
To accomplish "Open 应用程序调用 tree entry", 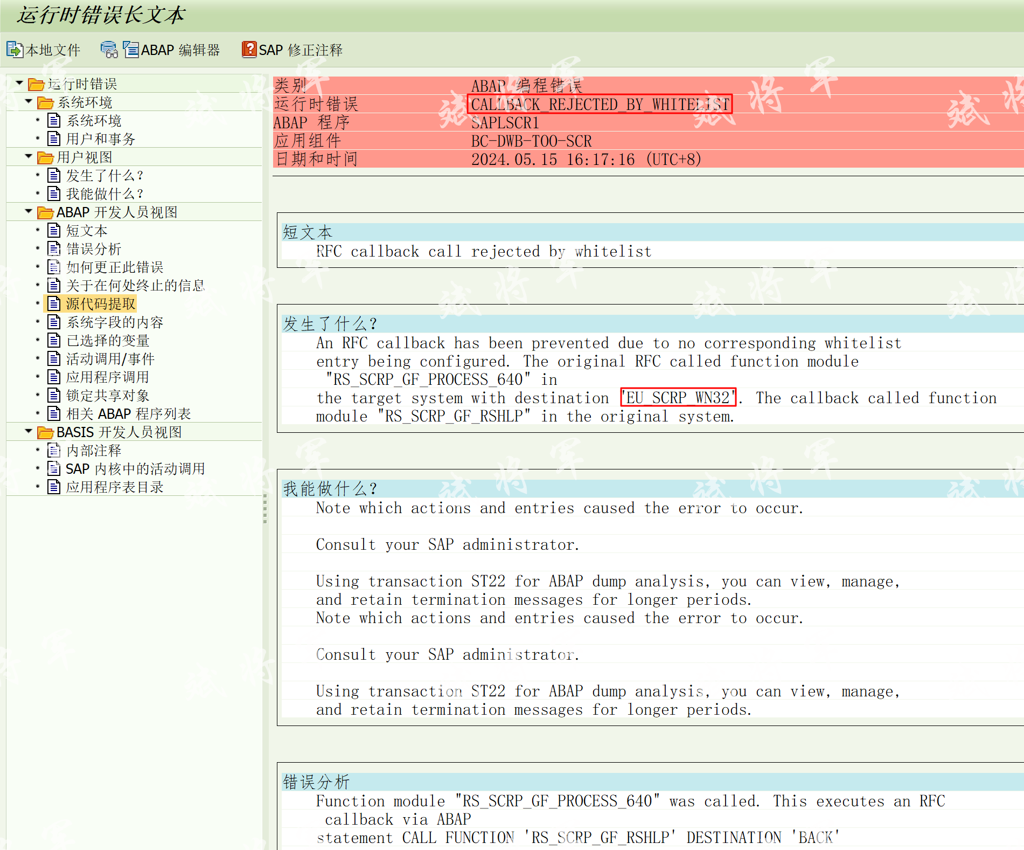I will click(x=108, y=377).
